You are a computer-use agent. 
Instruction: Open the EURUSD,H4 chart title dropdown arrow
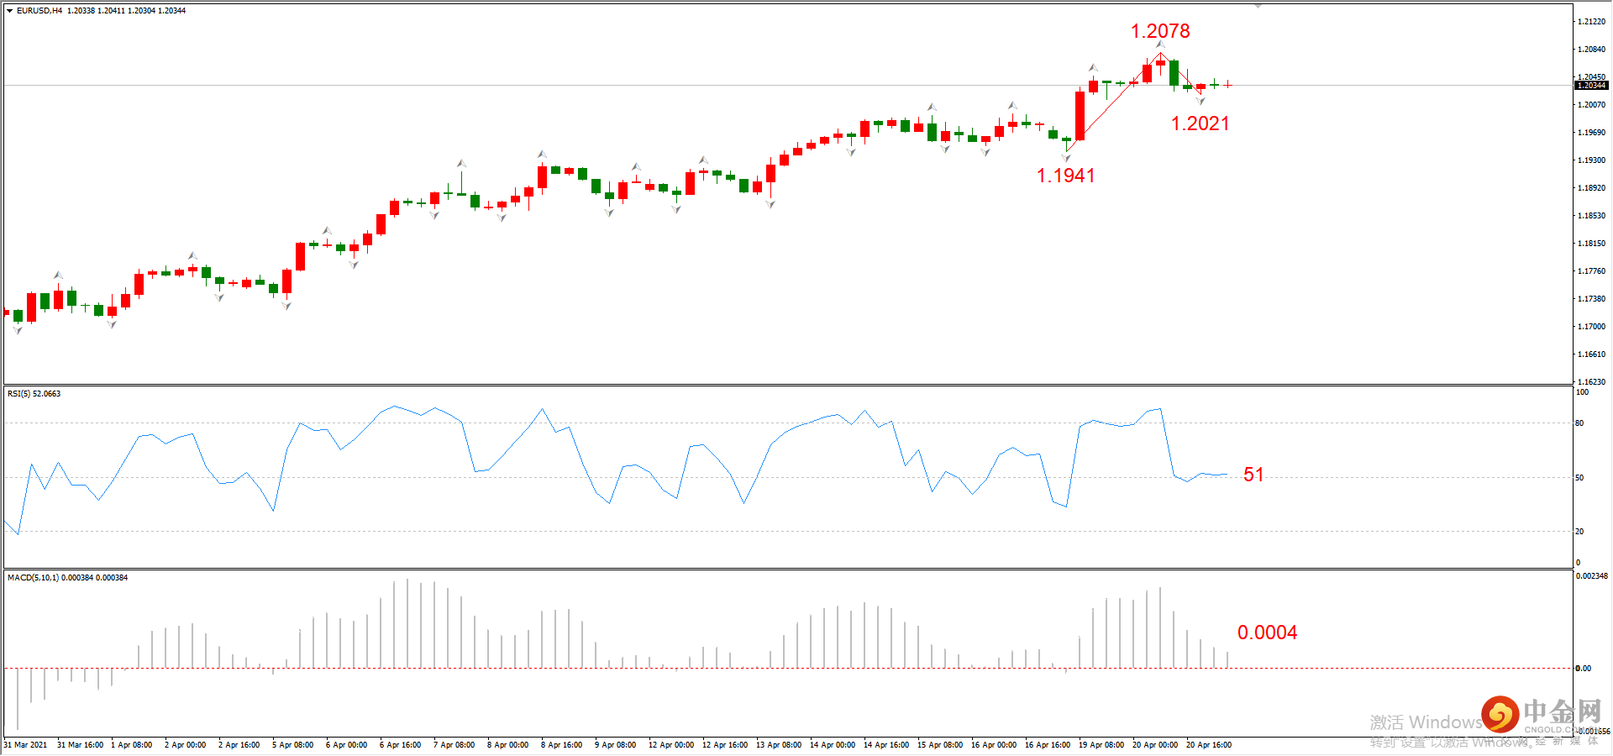point(9,11)
